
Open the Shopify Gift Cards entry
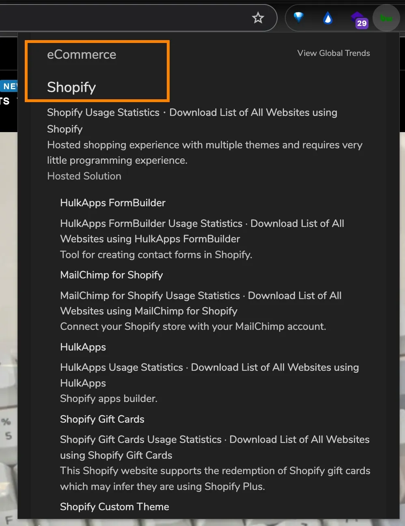coord(102,419)
